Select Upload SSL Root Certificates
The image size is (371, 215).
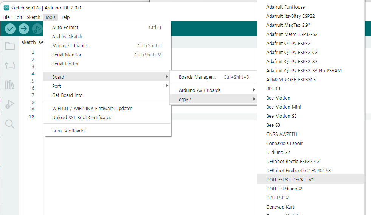(x=107, y=117)
